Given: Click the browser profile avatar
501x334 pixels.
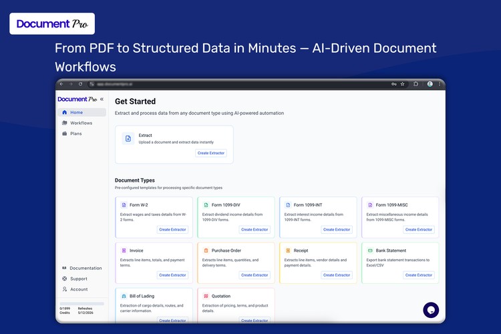Looking at the screenshot, I should tap(430, 84).
